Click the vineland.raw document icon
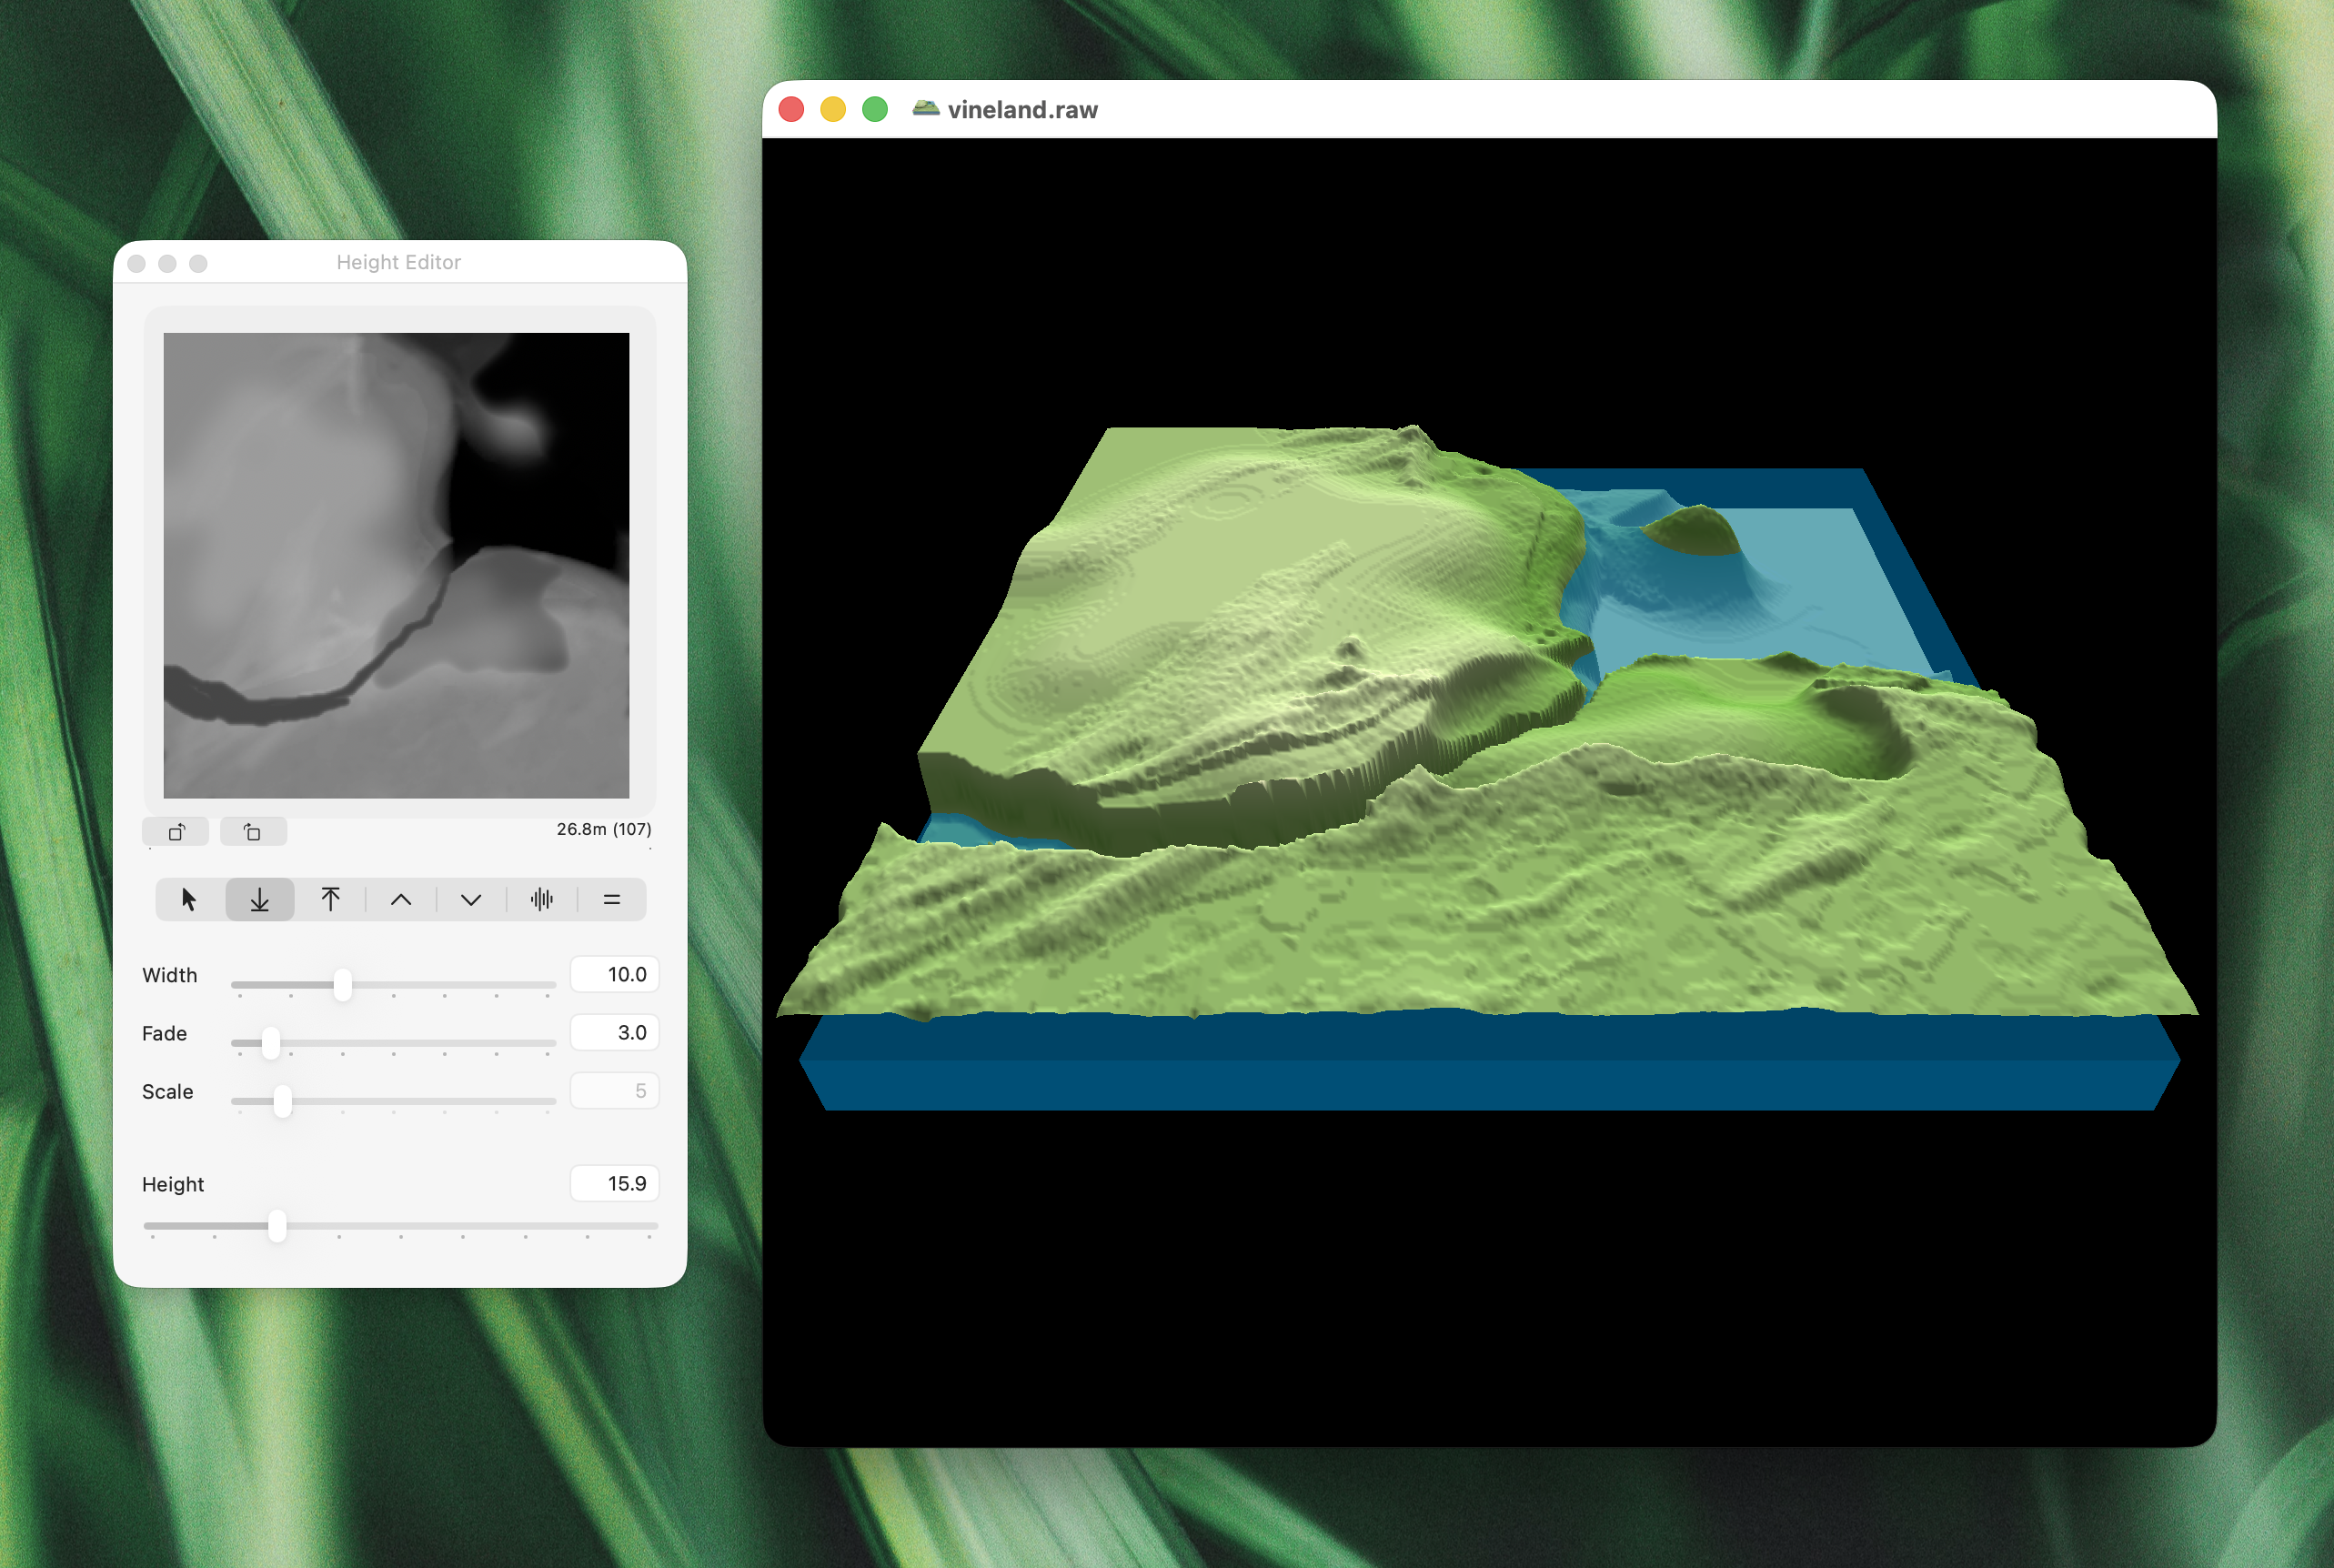The image size is (2334, 1568). pos(925,109)
